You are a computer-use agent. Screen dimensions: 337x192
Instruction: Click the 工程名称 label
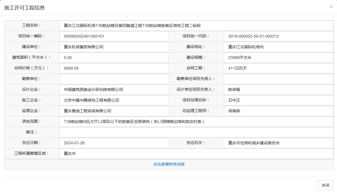tap(32, 26)
